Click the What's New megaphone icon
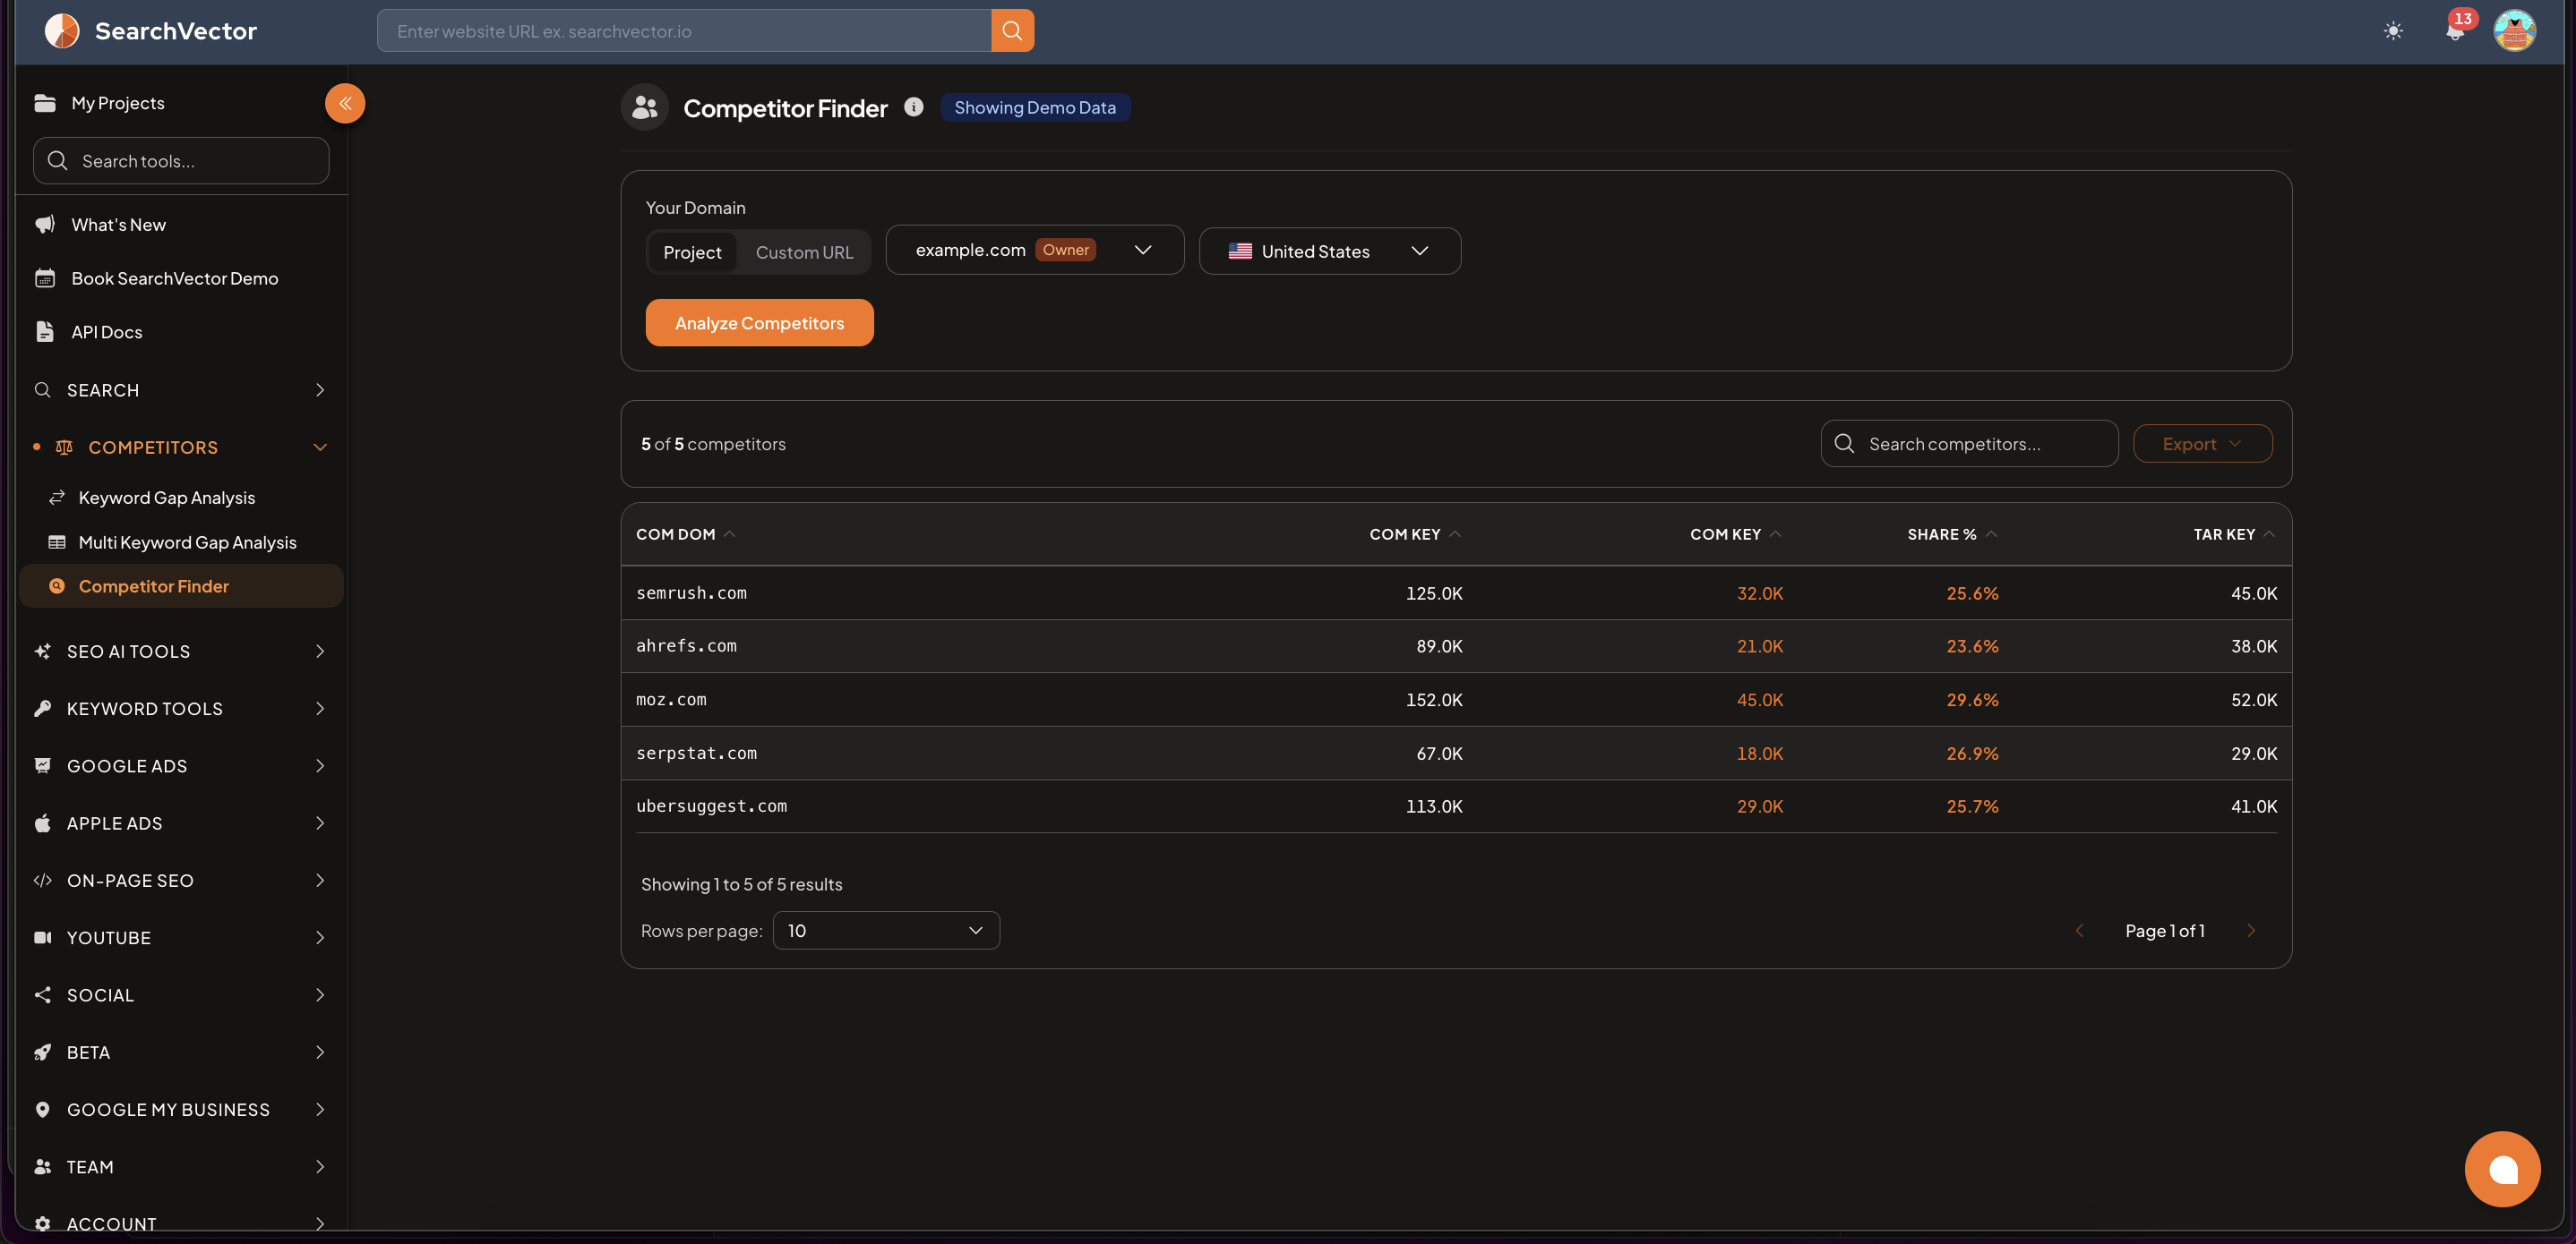 click(45, 225)
